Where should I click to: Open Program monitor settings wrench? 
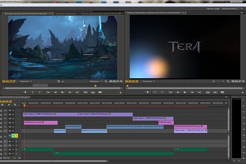click(x=228, y=81)
